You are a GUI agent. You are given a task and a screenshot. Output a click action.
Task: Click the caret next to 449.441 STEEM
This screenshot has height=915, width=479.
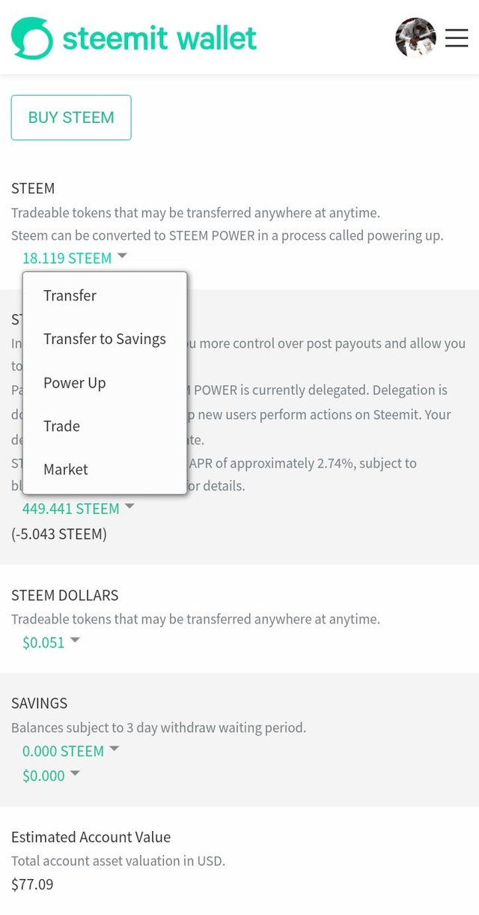129,507
